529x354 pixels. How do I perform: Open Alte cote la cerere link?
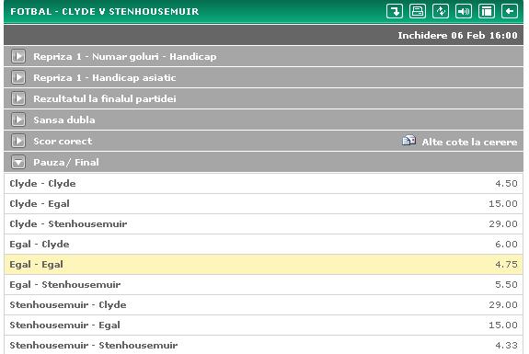coord(469,142)
